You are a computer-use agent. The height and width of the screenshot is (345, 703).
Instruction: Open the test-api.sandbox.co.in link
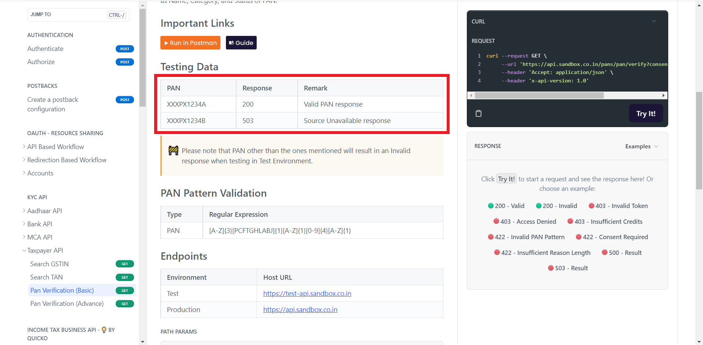pos(307,293)
